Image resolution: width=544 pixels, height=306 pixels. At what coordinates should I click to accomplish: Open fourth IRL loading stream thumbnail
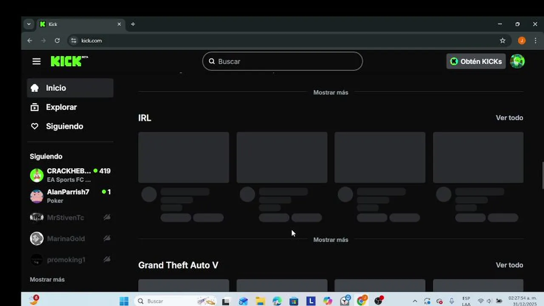pos(478,157)
